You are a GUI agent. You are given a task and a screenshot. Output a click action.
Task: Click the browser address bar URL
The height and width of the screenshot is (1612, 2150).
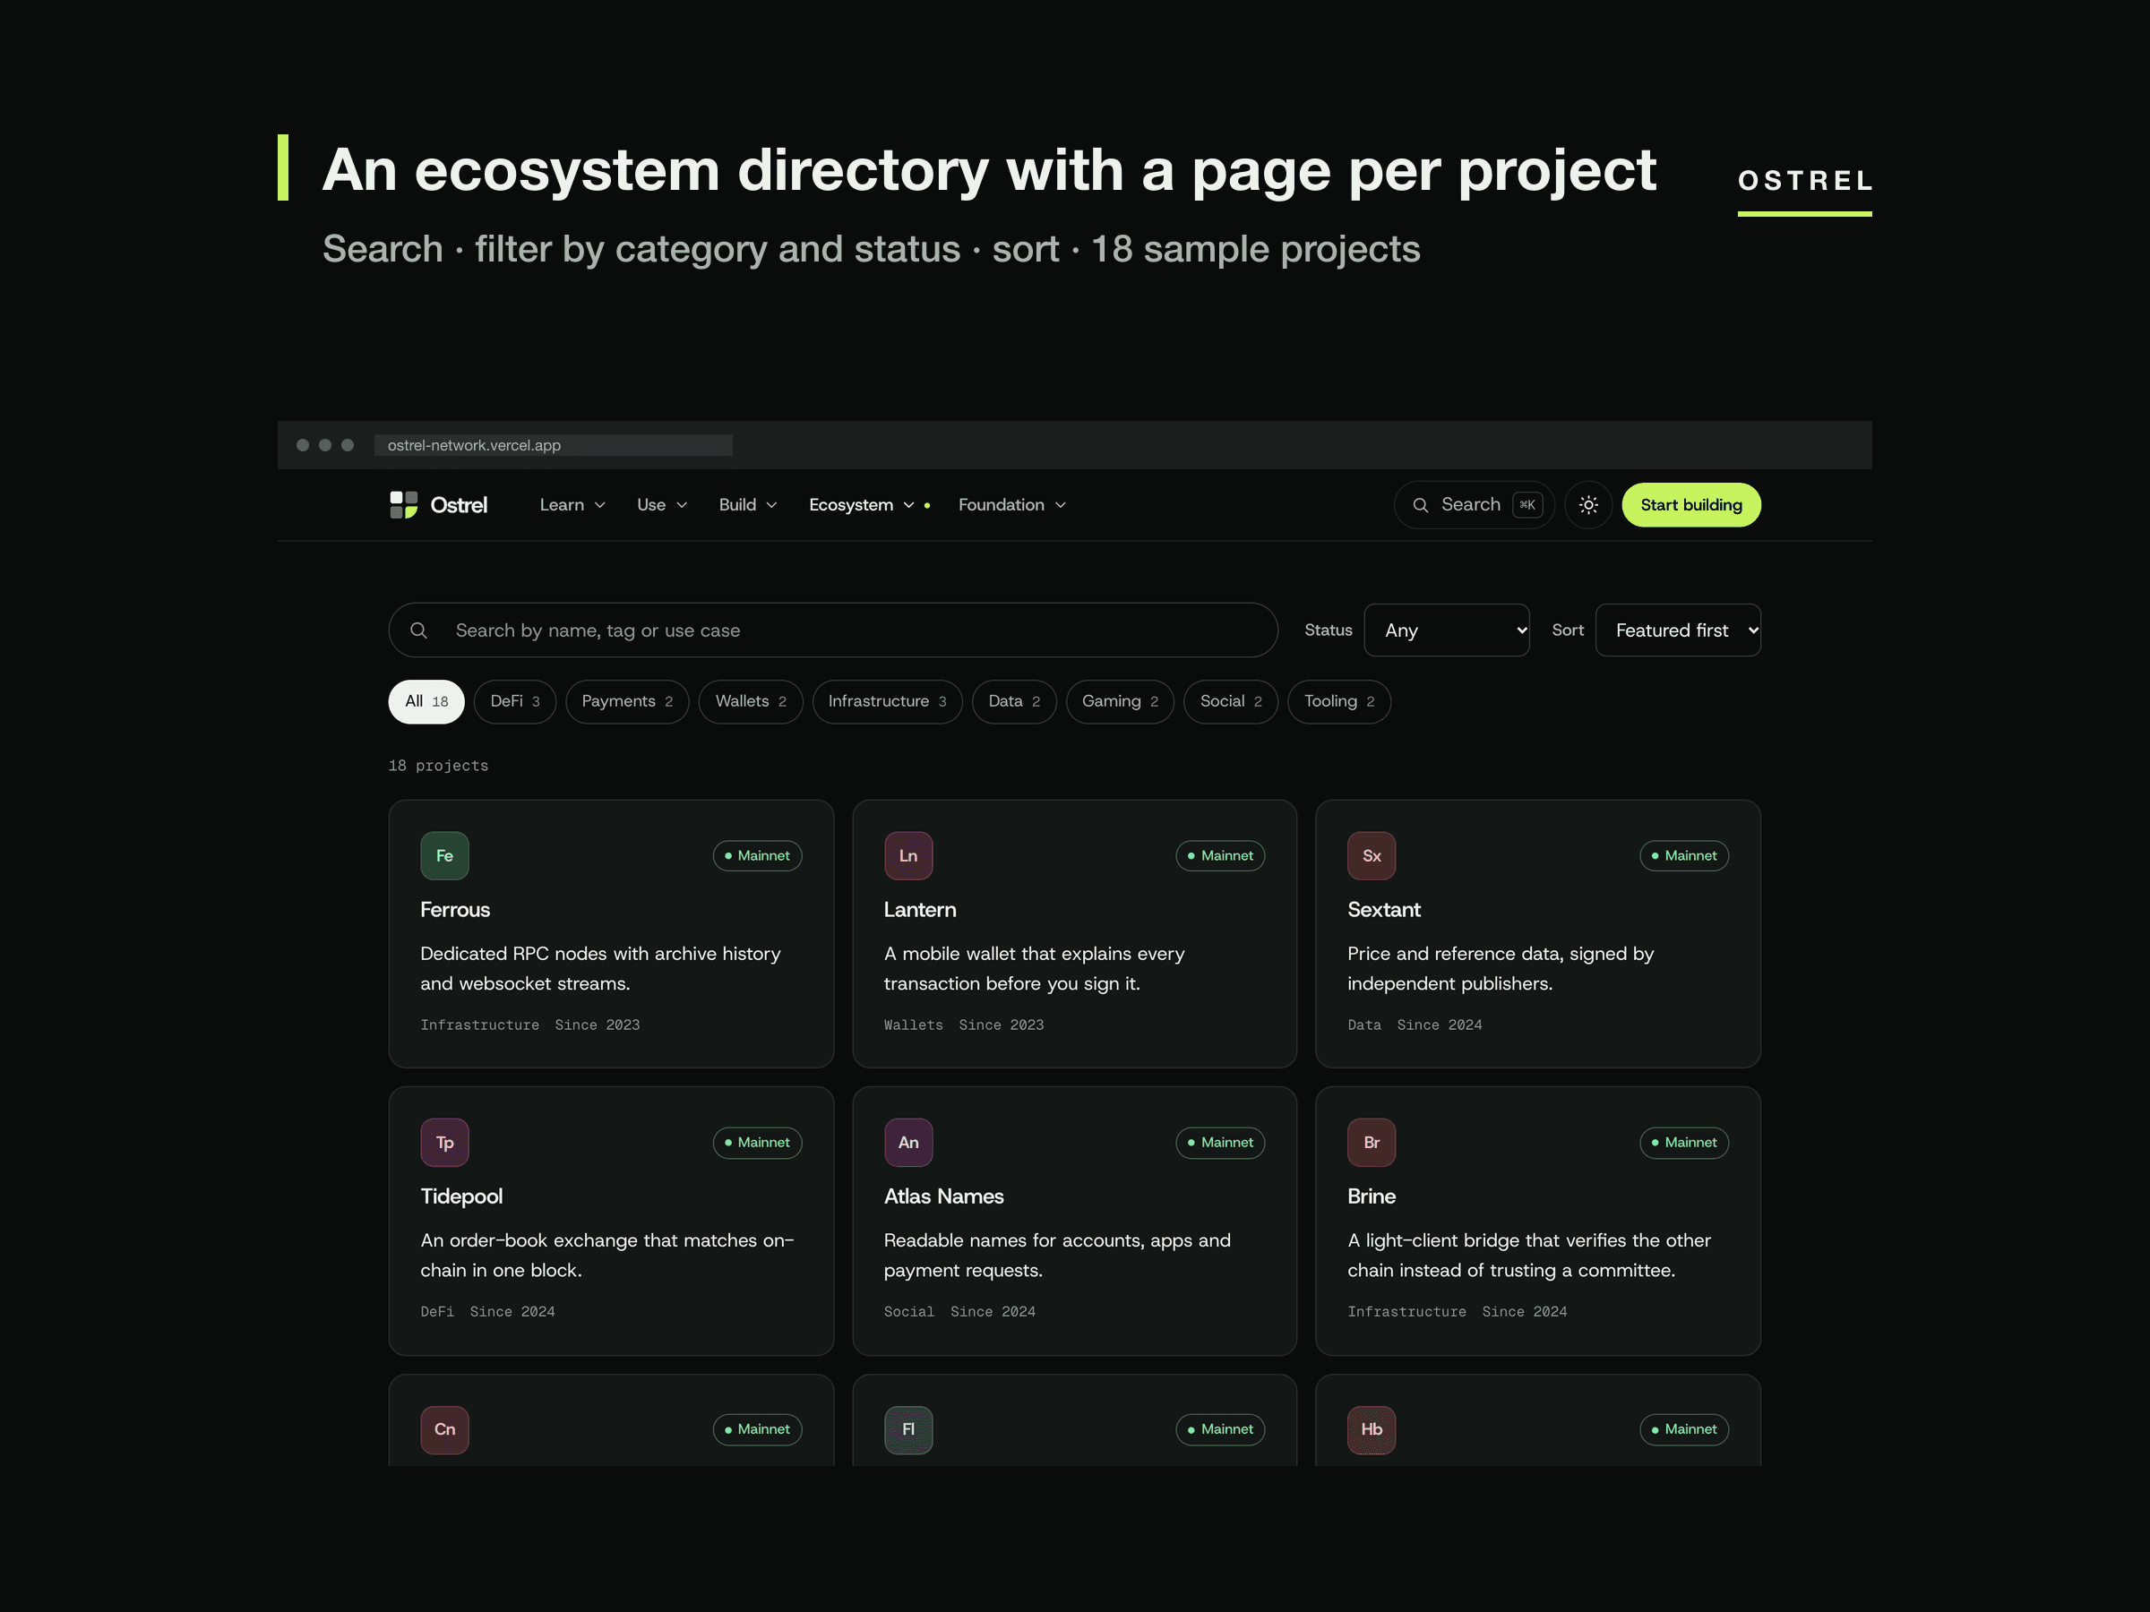point(553,445)
